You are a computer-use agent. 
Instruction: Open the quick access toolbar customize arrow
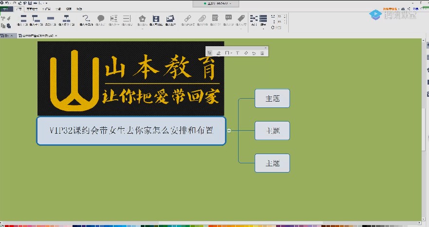tap(47, 3)
